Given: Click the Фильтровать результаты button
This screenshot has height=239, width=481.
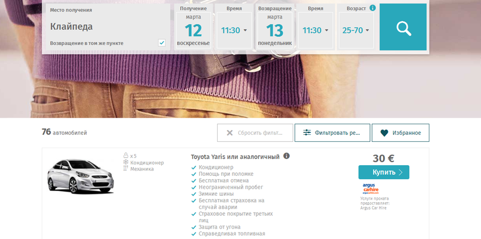Looking at the screenshot, I should 332,132.
